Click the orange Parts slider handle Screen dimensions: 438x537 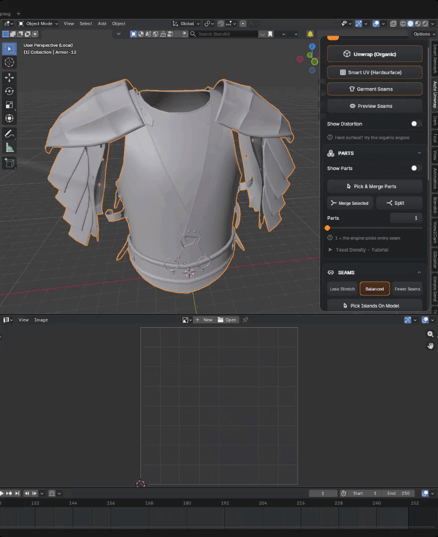click(327, 228)
